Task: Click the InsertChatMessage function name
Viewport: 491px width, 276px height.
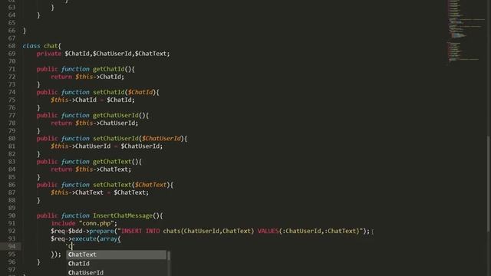Action: click(x=123, y=215)
